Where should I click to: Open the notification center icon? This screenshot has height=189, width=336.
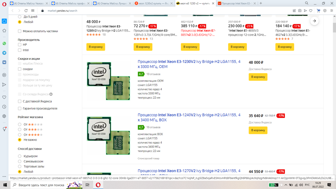click(x=329, y=185)
